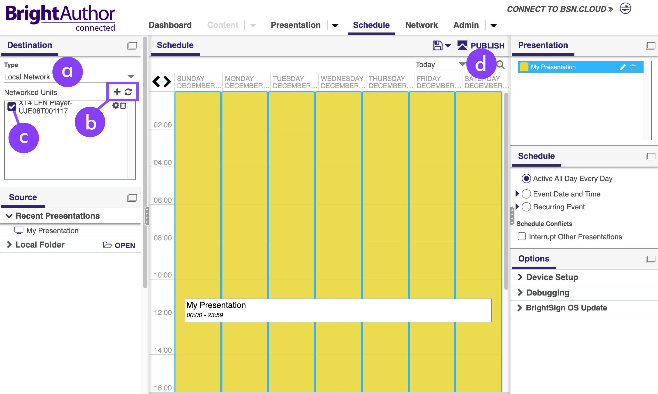This screenshot has width=658, height=394.
Task: Enable Interrupt Other Presentations
Action: click(521, 236)
